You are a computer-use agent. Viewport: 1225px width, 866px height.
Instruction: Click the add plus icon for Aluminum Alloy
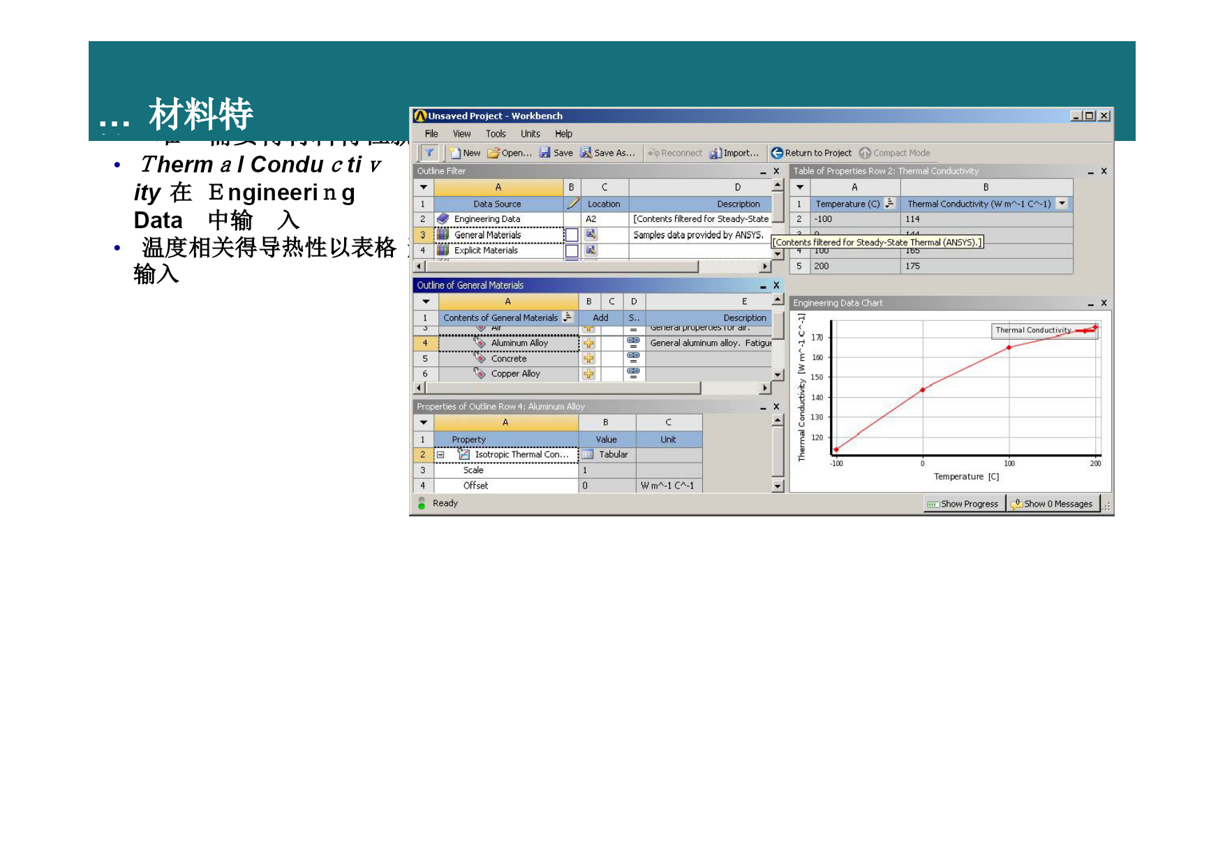pyautogui.click(x=589, y=343)
